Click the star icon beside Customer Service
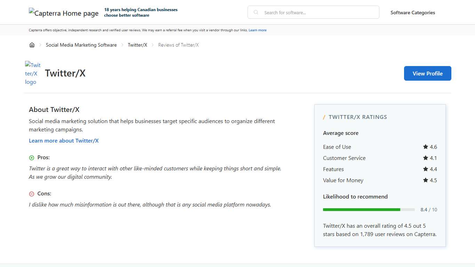The width and height of the screenshot is (475, 267). [x=425, y=158]
